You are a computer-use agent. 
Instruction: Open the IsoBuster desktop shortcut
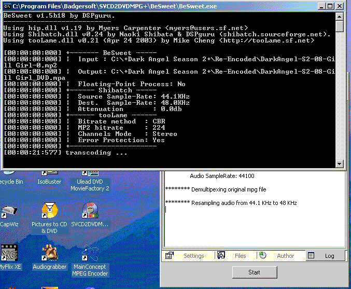[49, 178]
